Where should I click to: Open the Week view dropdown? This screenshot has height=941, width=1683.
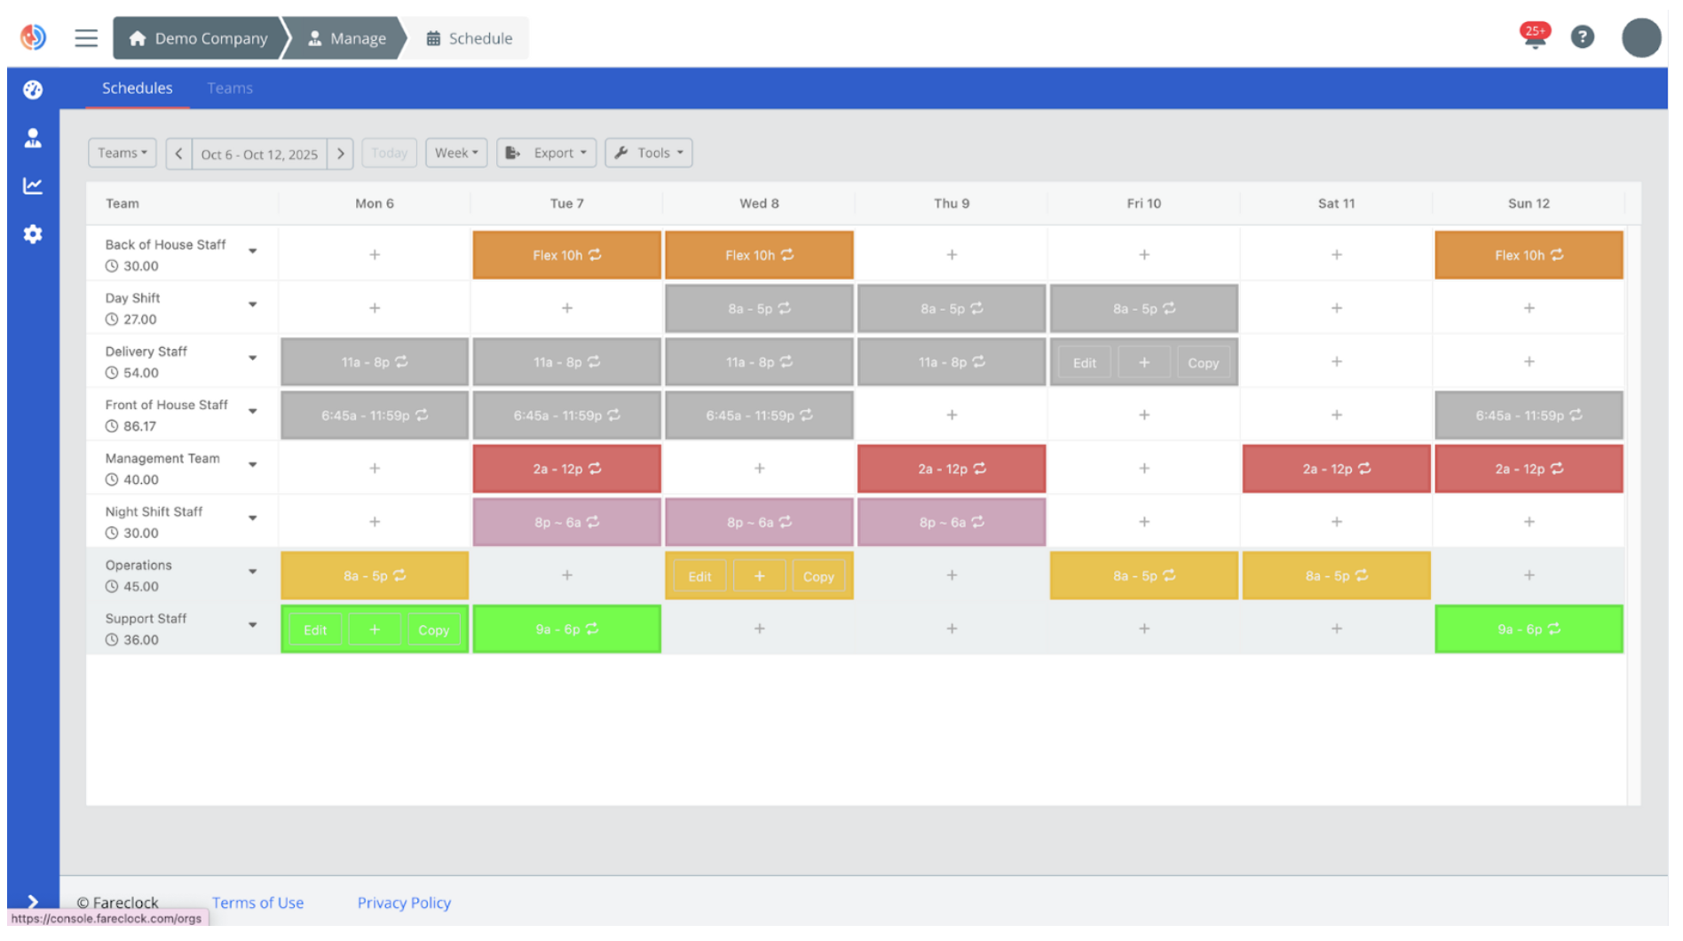coord(455,152)
